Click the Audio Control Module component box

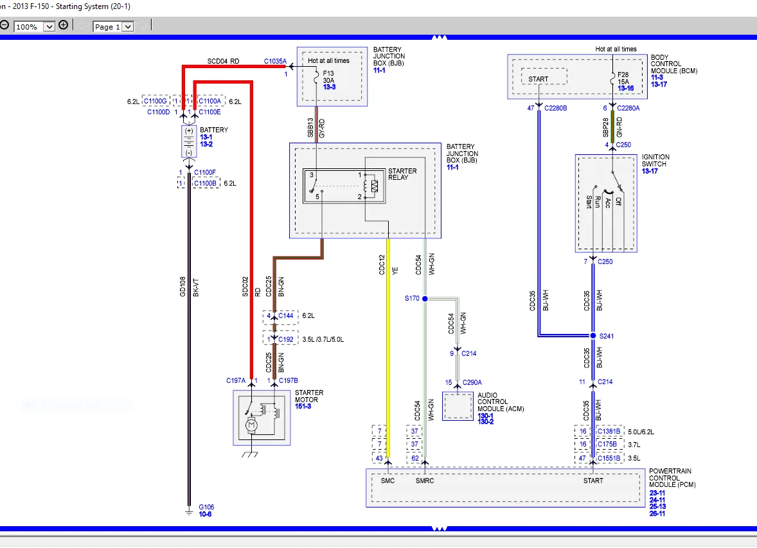[457, 407]
